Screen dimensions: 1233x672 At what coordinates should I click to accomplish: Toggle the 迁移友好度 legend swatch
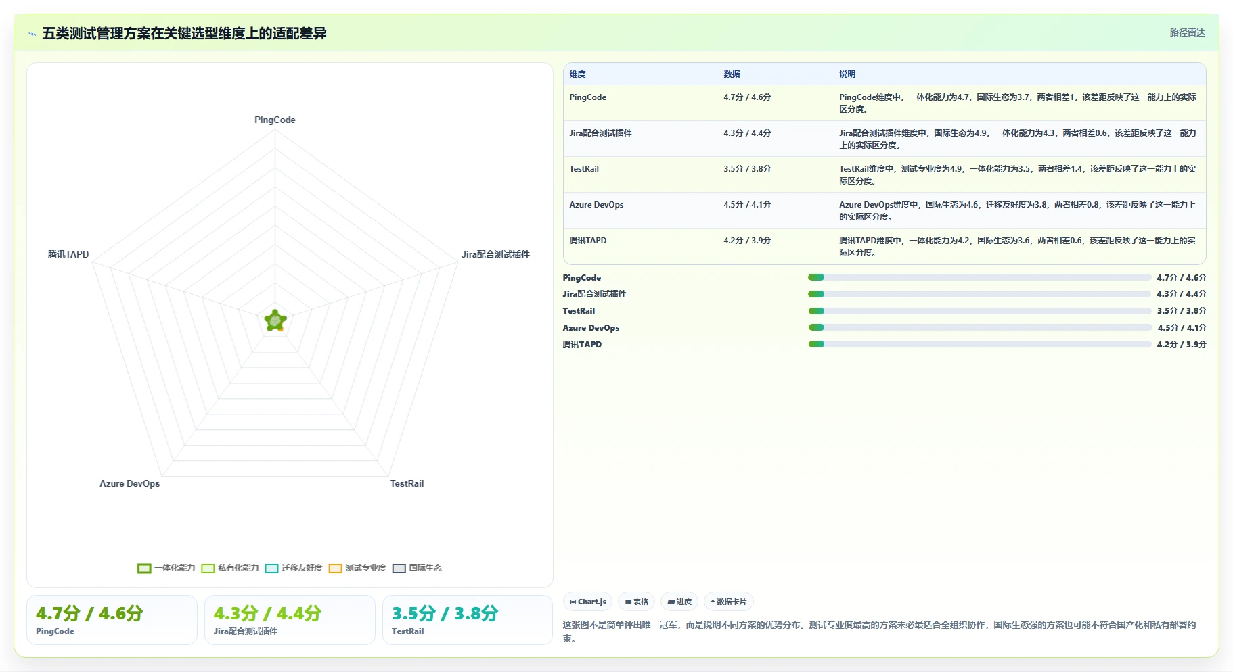tap(271, 569)
